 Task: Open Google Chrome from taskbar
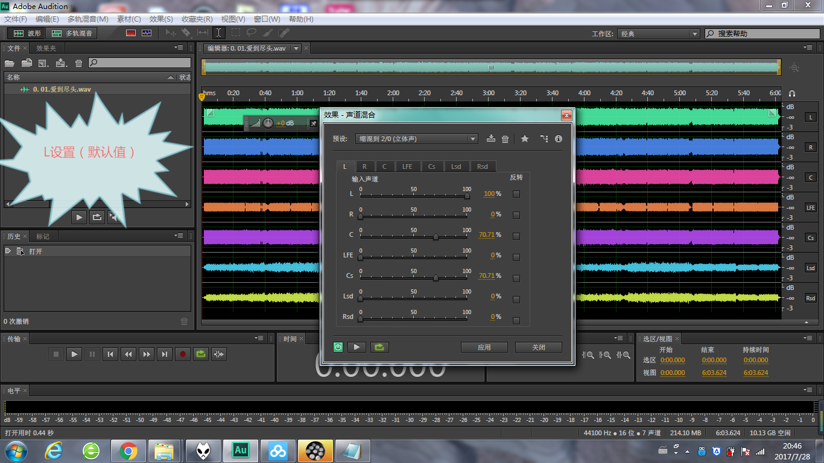[128, 450]
